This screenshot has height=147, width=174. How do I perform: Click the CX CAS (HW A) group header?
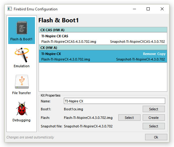pos(103,30)
